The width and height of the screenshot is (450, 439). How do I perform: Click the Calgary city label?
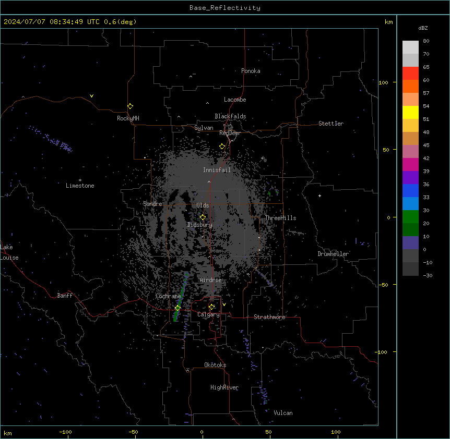point(208,314)
